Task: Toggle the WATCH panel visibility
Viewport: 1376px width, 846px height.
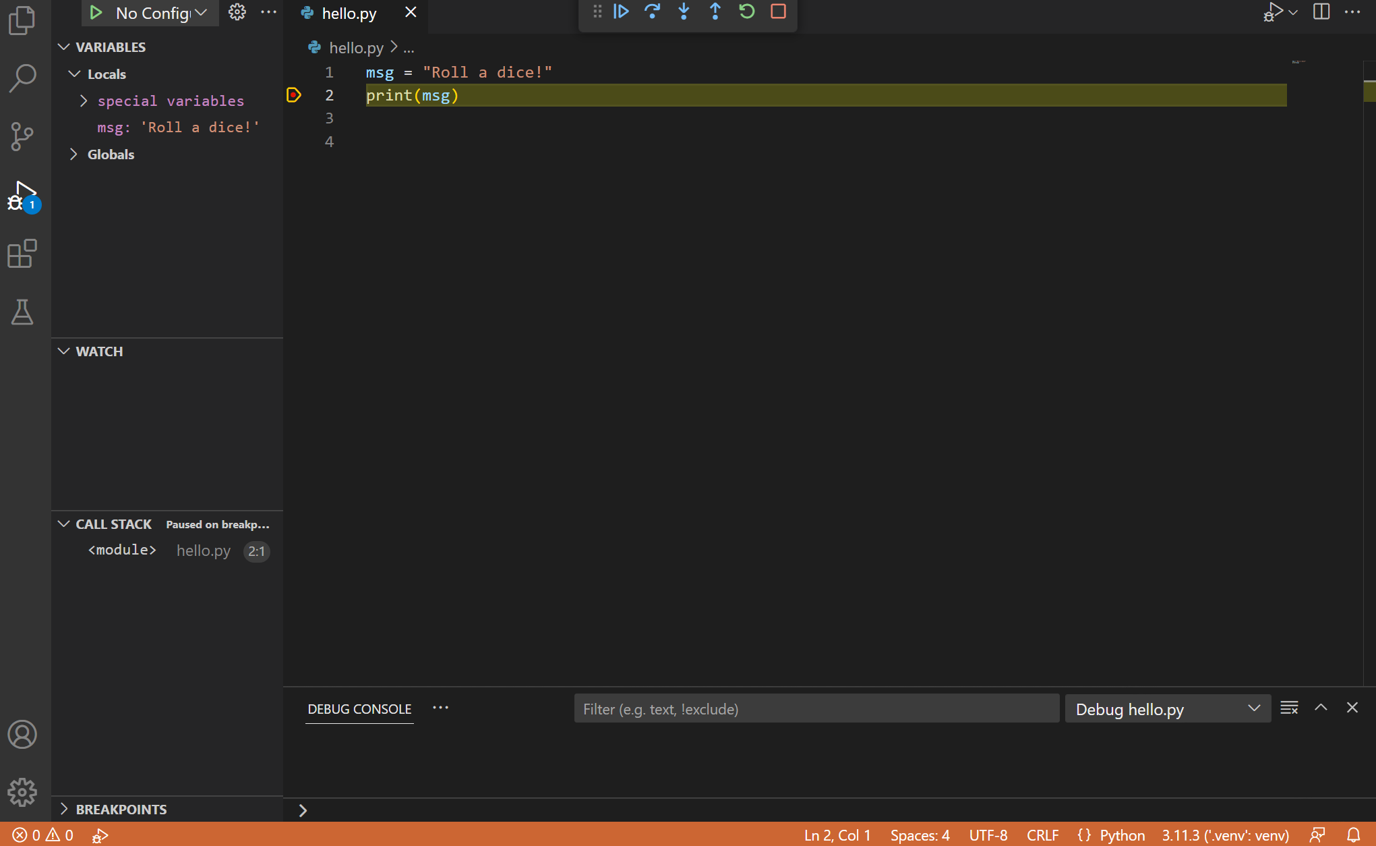Action: pyautogui.click(x=99, y=351)
